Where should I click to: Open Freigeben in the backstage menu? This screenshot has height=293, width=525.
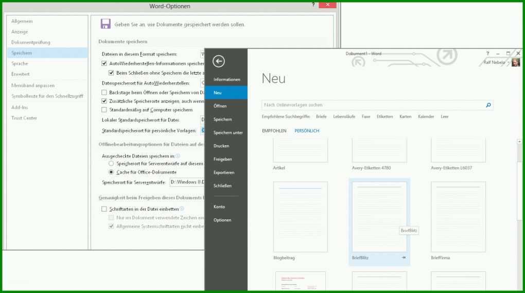point(226,160)
